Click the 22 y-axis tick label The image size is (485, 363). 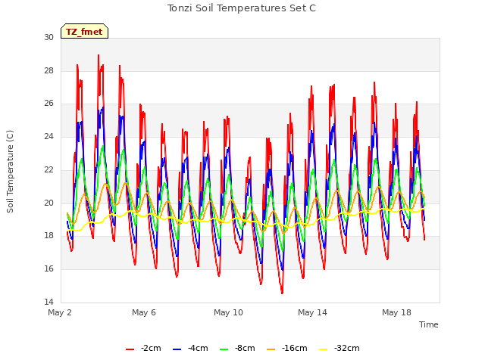[x=48, y=169]
